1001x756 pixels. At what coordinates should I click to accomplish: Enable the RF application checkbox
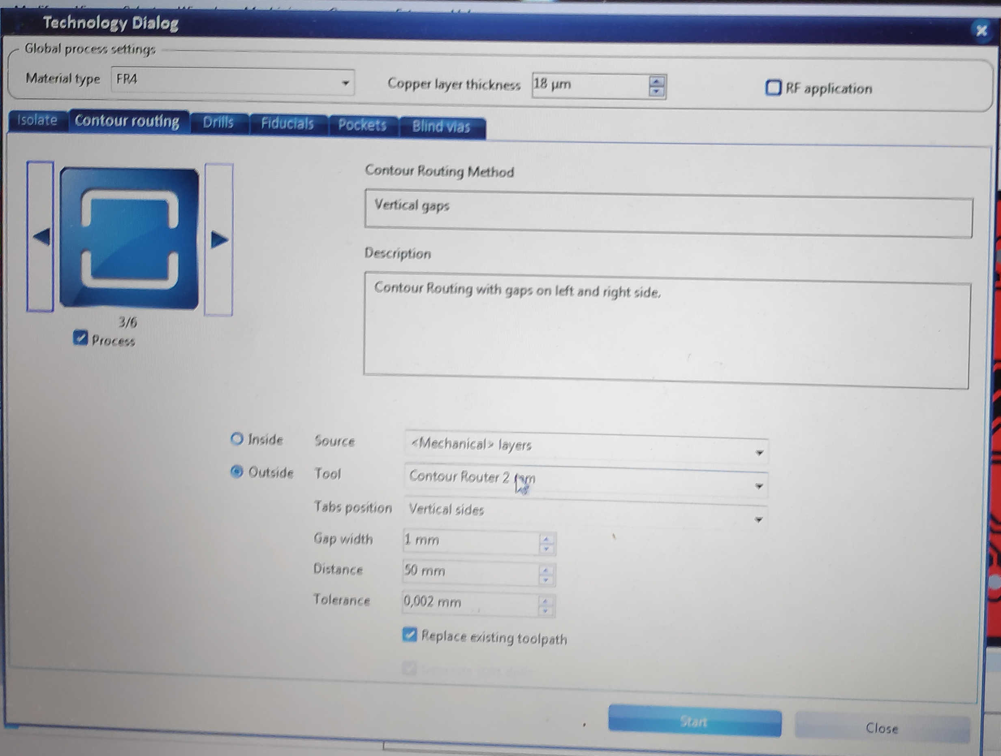point(773,87)
